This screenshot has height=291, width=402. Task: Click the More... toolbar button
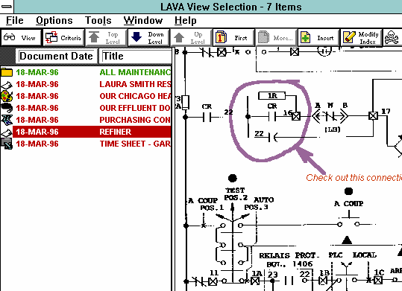[276, 38]
